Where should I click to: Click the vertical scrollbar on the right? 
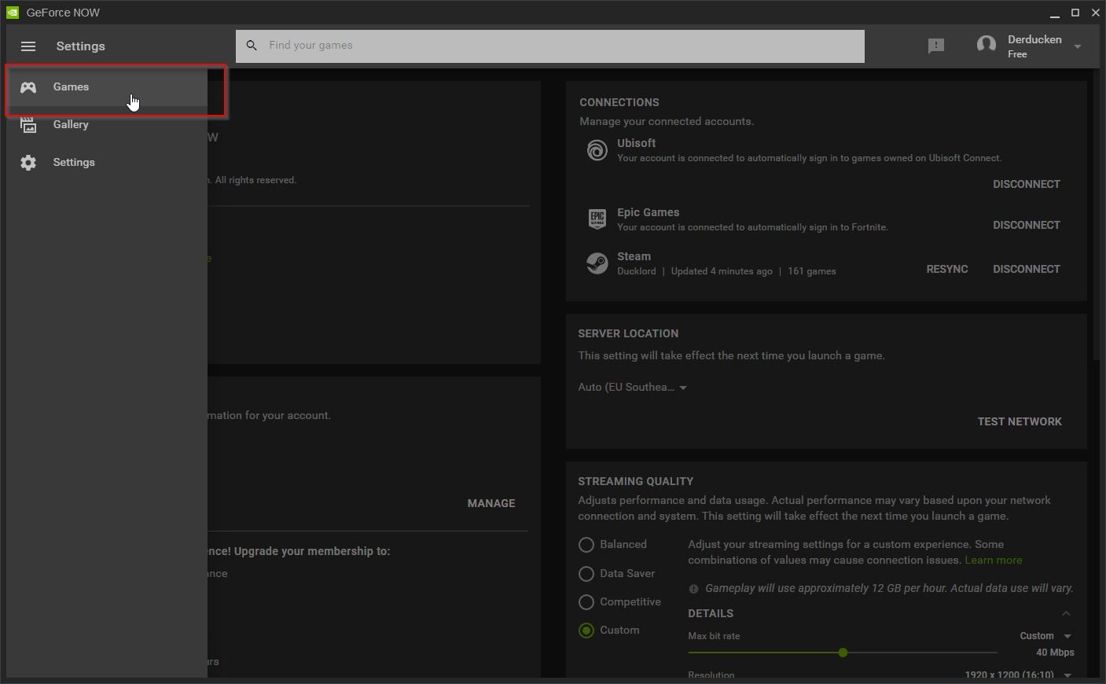(1097, 216)
